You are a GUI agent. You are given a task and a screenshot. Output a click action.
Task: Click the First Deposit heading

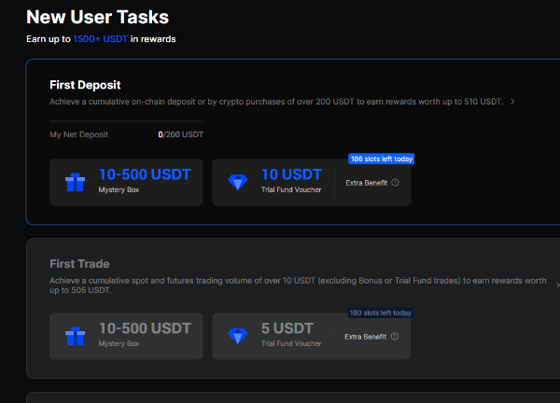coord(85,85)
